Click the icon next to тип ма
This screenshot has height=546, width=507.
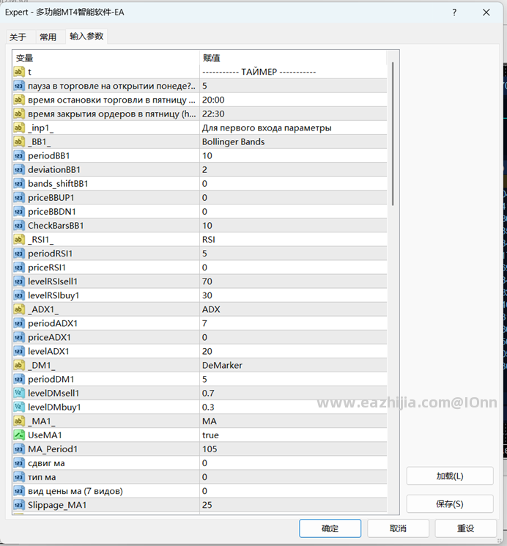[19, 477]
